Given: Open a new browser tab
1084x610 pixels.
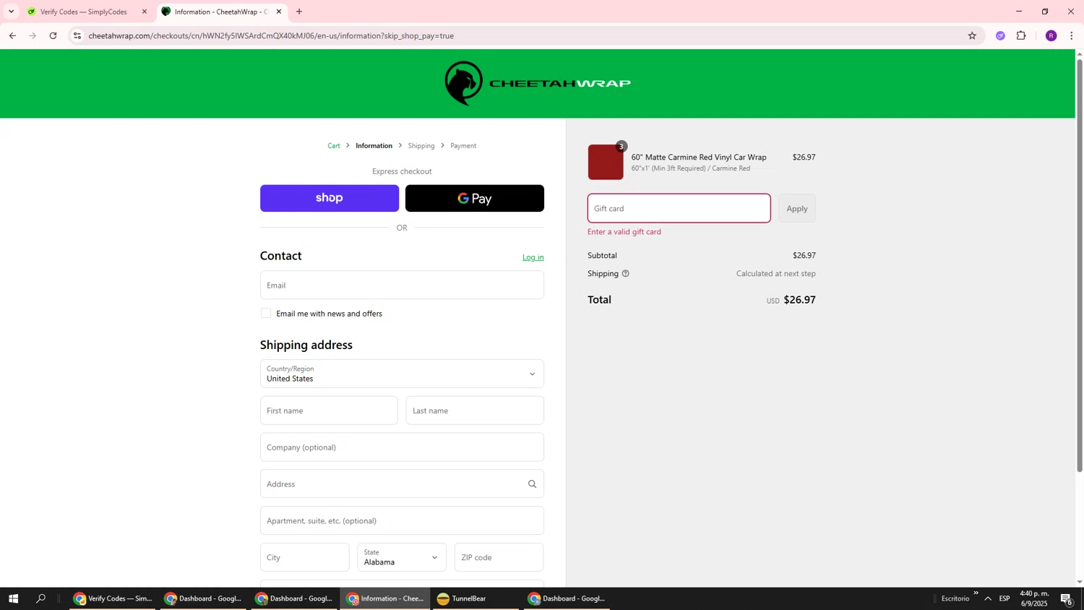Looking at the screenshot, I should 299,12.
